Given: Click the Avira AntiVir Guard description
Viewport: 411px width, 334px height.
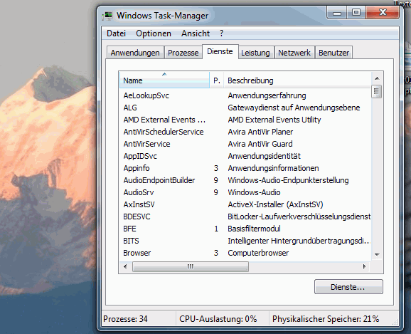Looking at the screenshot, I should (260, 144).
